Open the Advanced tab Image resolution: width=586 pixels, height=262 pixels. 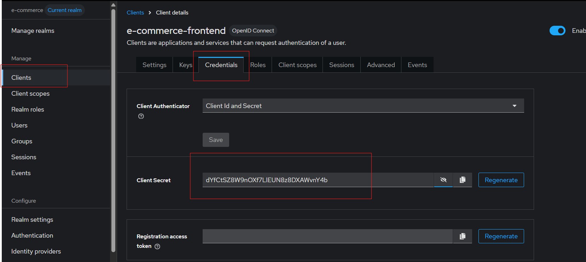pos(381,65)
